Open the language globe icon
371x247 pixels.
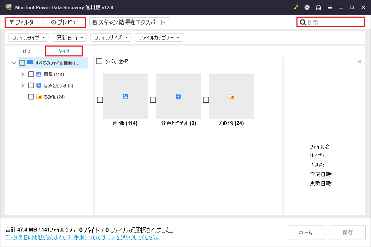307,7
